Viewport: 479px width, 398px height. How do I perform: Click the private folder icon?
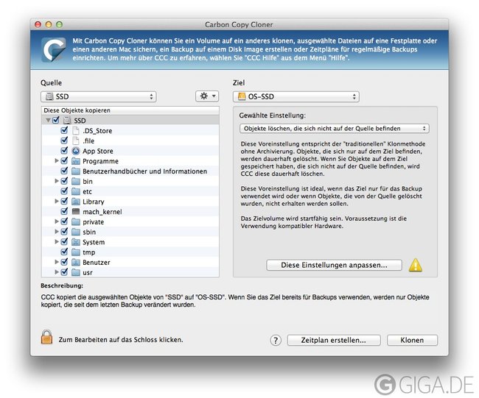(x=76, y=221)
